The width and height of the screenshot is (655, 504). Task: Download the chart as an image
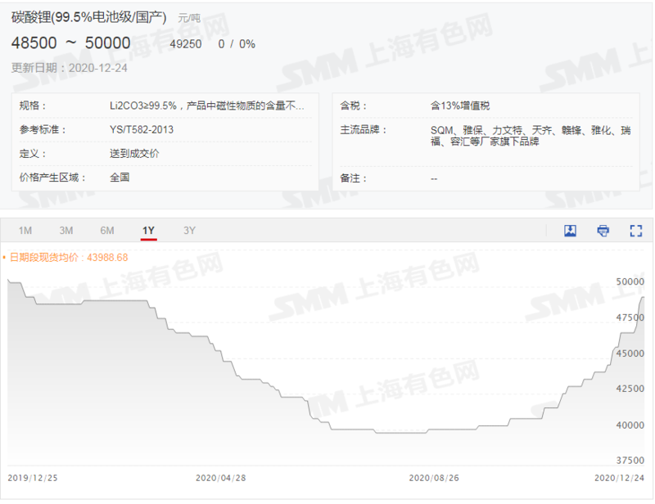click(570, 231)
